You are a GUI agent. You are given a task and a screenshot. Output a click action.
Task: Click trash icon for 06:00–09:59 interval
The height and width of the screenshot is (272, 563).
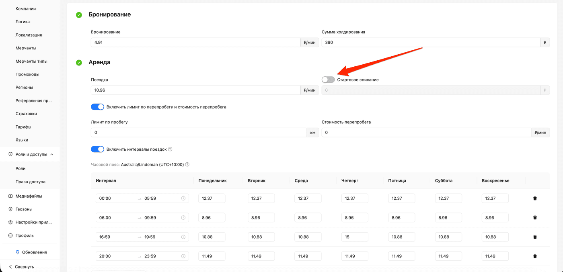tap(535, 218)
